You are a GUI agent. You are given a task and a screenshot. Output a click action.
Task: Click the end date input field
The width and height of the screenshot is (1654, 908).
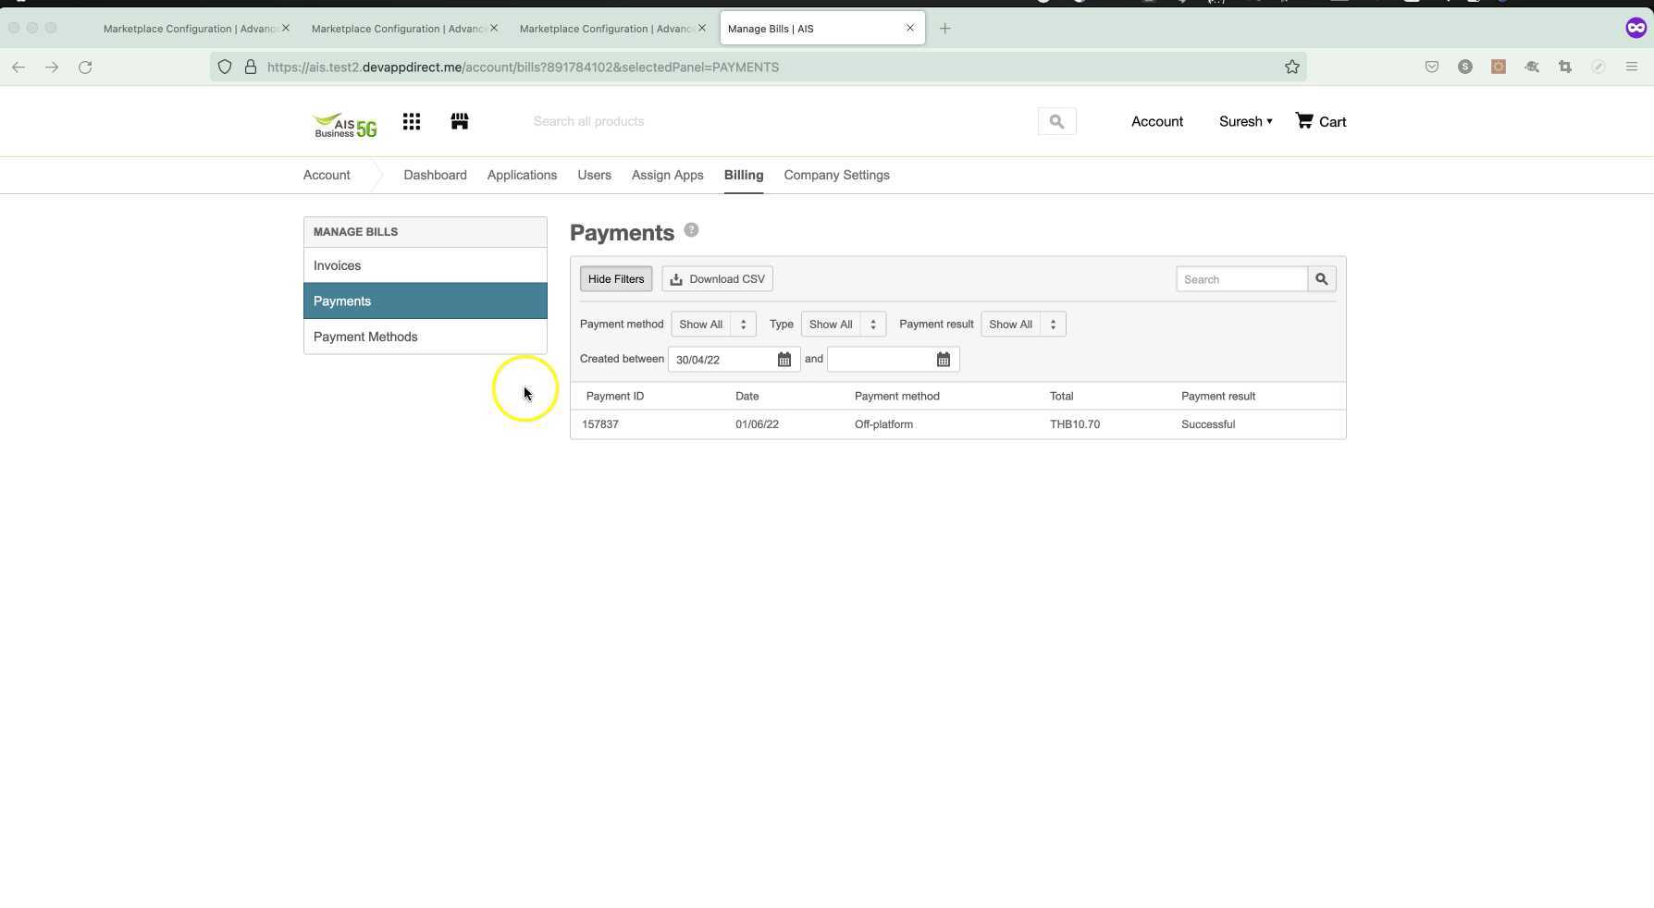879,360
